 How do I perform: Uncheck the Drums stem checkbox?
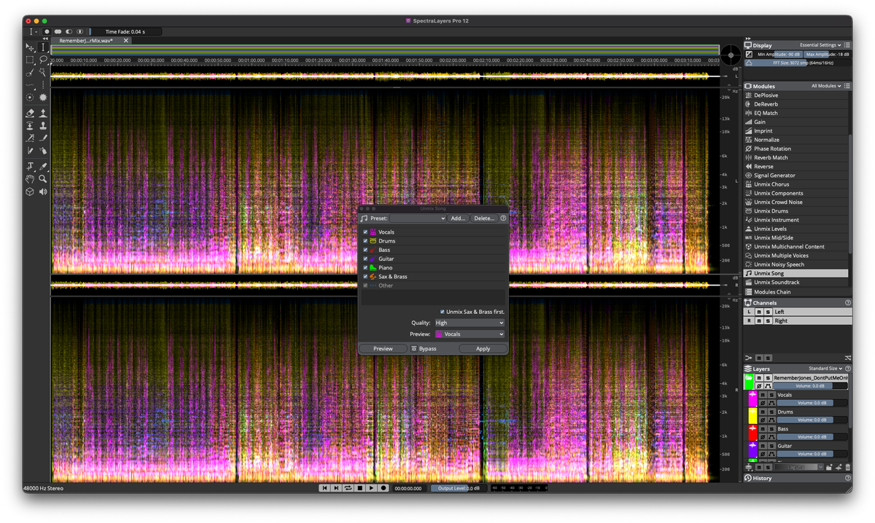tap(365, 241)
